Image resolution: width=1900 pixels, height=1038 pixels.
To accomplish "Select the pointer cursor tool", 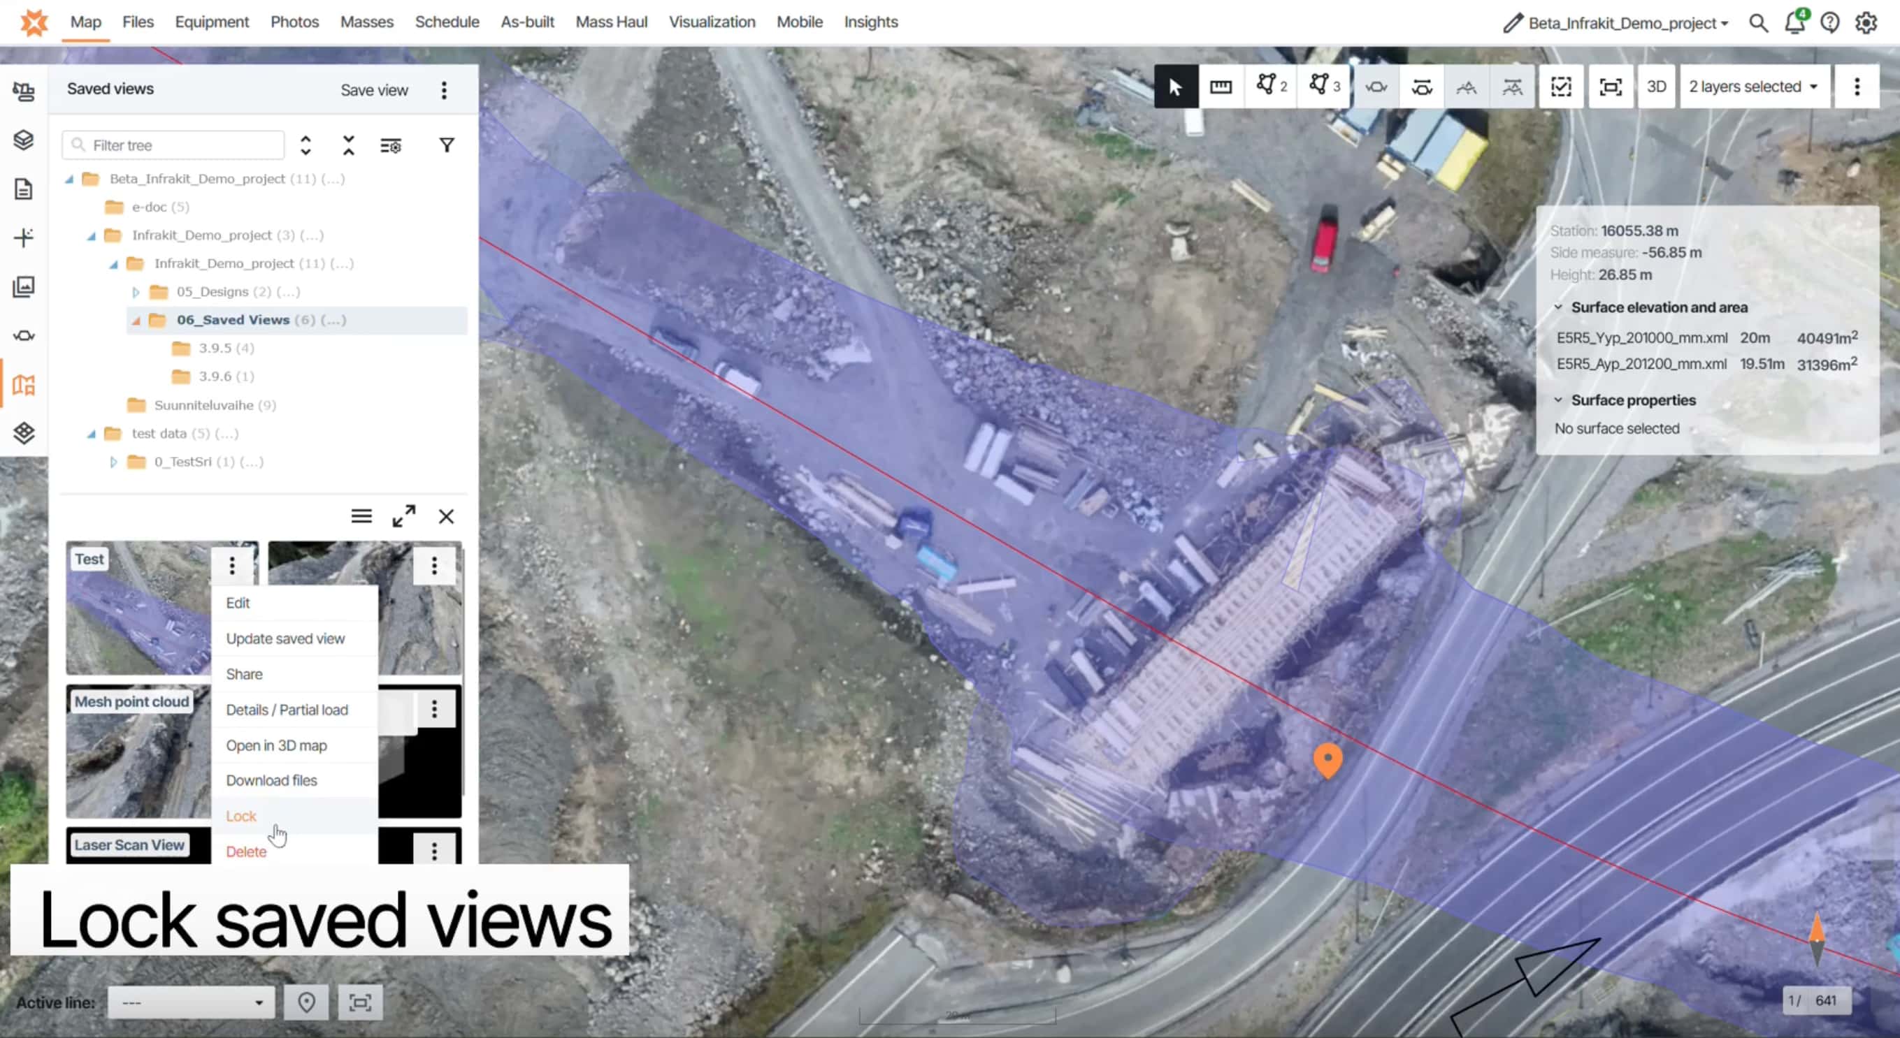I will click(x=1176, y=87).
